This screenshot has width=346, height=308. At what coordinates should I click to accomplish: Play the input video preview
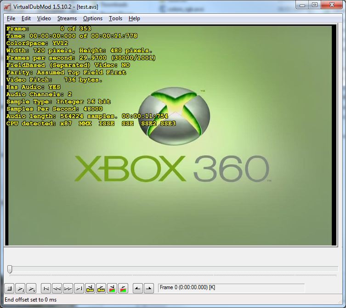click(20, 288)
